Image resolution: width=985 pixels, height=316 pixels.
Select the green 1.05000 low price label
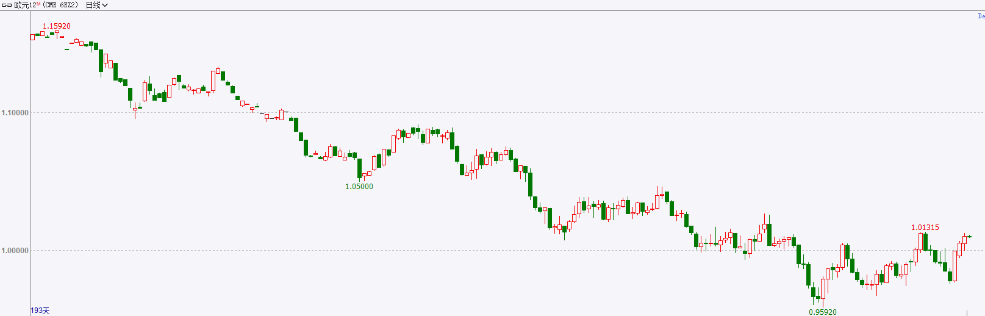tap(359, 187)
